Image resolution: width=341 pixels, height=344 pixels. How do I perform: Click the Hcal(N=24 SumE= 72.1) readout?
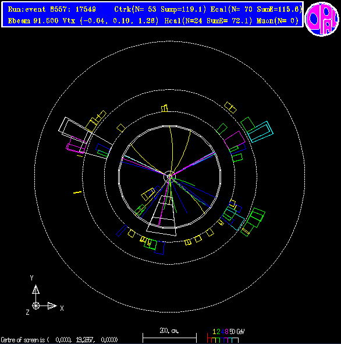tap(208, 21)
